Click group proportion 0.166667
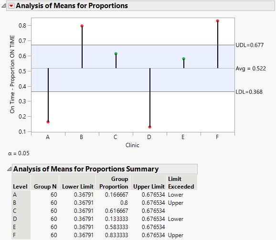 [117, 195]
